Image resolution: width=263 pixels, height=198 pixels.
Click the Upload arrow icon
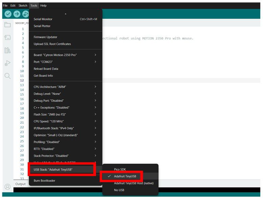[x=17, y=14]
